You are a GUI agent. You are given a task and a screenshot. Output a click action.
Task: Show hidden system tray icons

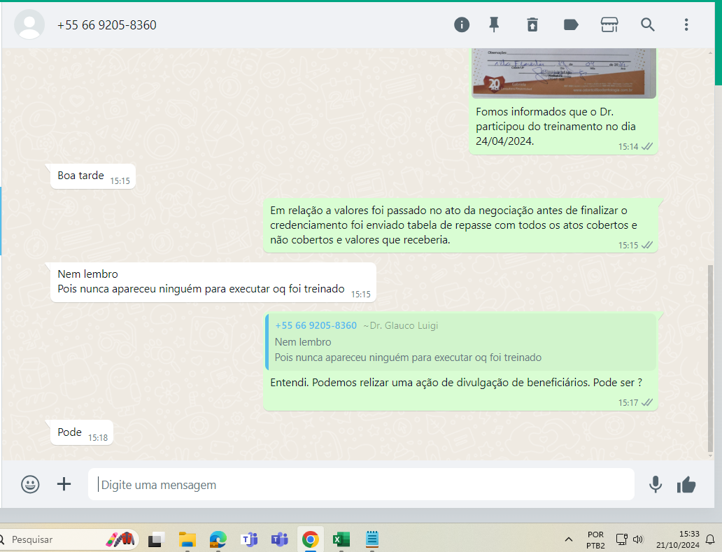tap(569, 539)
